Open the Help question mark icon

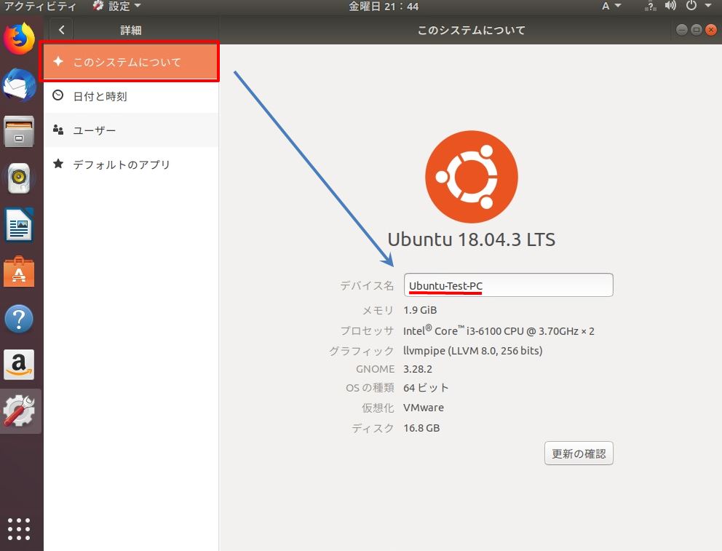point(20,319)
